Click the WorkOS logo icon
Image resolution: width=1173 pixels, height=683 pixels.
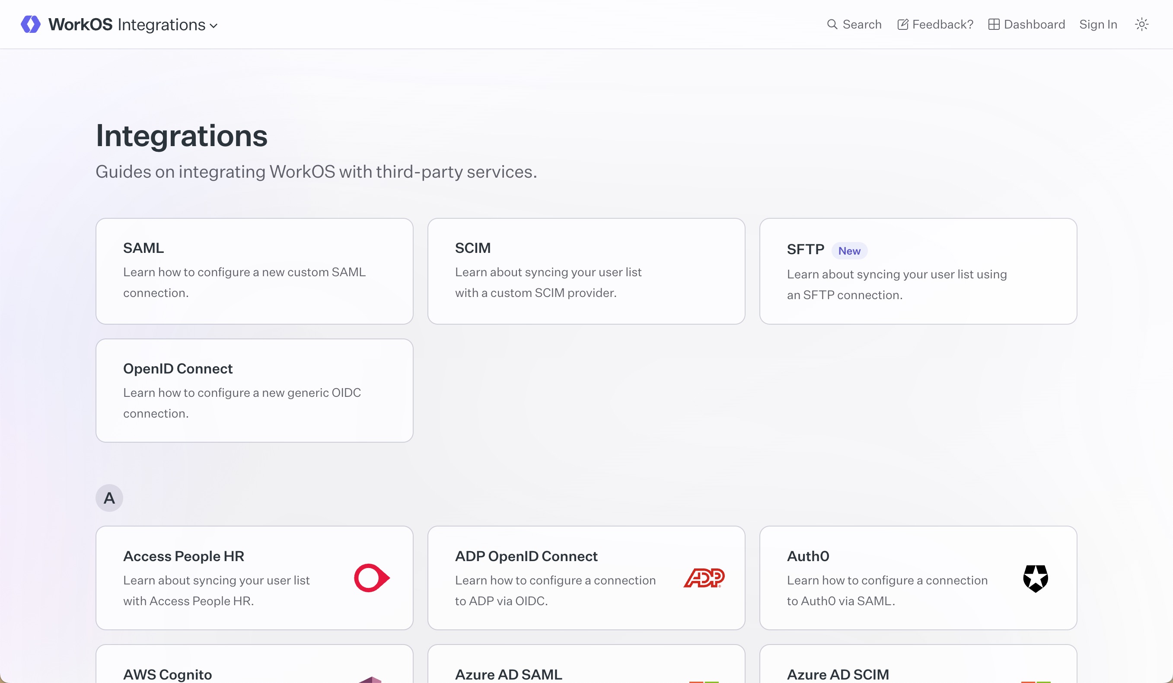[x=30, y=24]
